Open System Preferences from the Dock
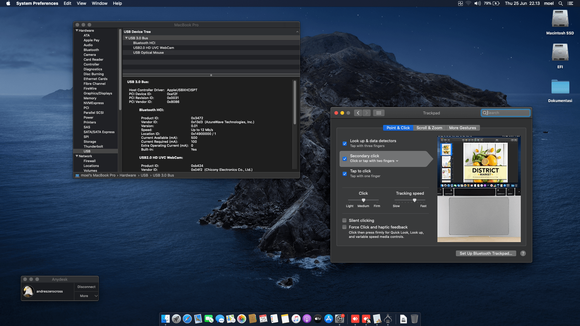This screenshot has width=580, height=326. [x=339, y=319]
